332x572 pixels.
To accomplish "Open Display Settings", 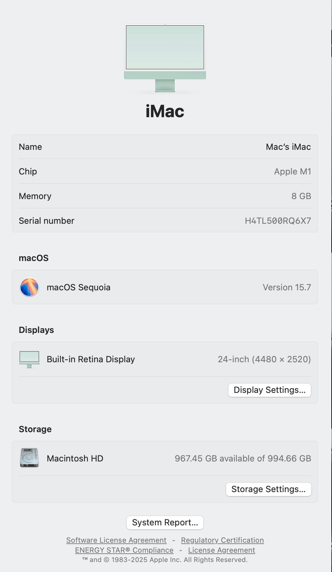I will [269, 390].
